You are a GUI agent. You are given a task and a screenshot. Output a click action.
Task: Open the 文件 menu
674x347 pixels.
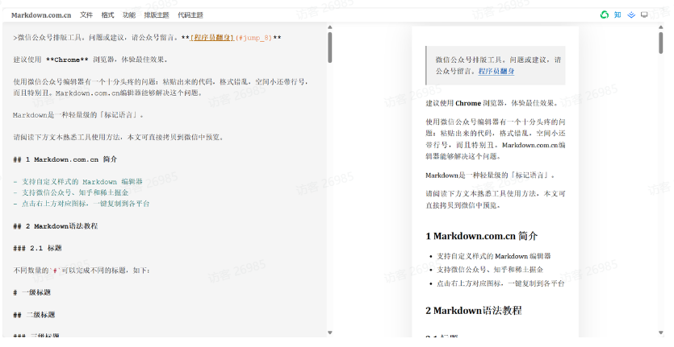tap(86, 15)
